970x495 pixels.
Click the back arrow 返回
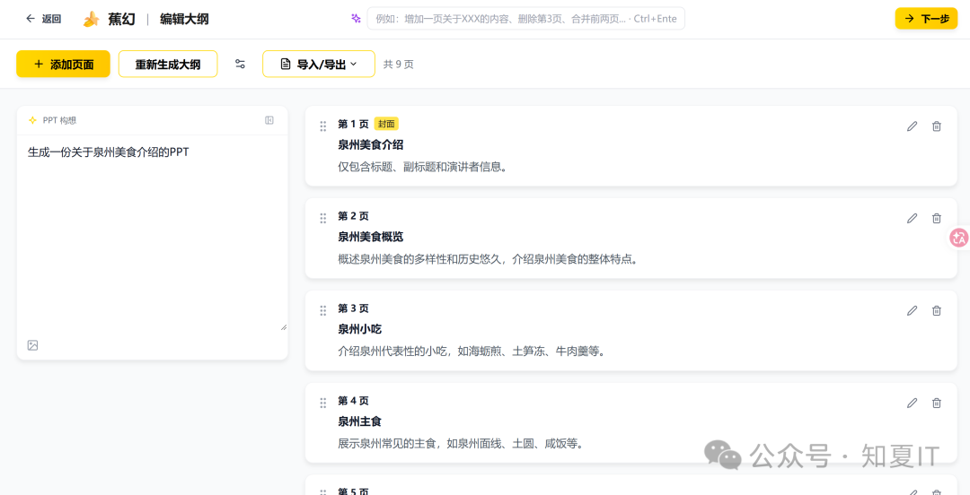(43, 19)
